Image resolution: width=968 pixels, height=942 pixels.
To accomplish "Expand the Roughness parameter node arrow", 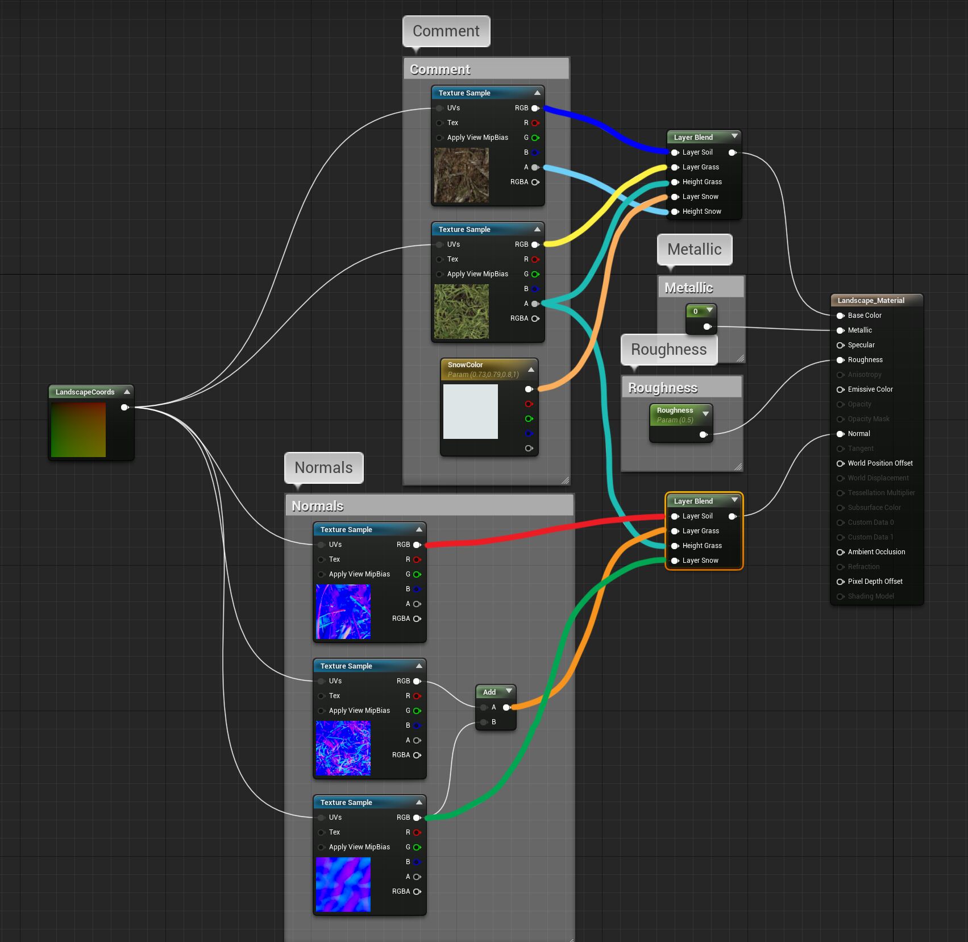I will click(705, 413).
